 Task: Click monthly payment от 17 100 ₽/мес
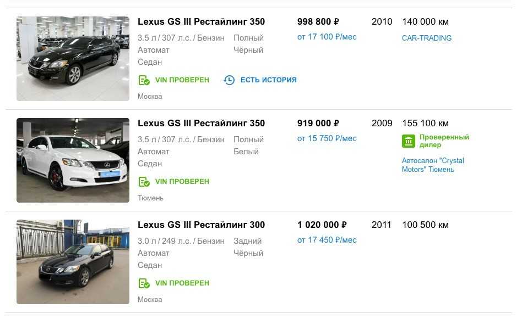click(327, 37)
